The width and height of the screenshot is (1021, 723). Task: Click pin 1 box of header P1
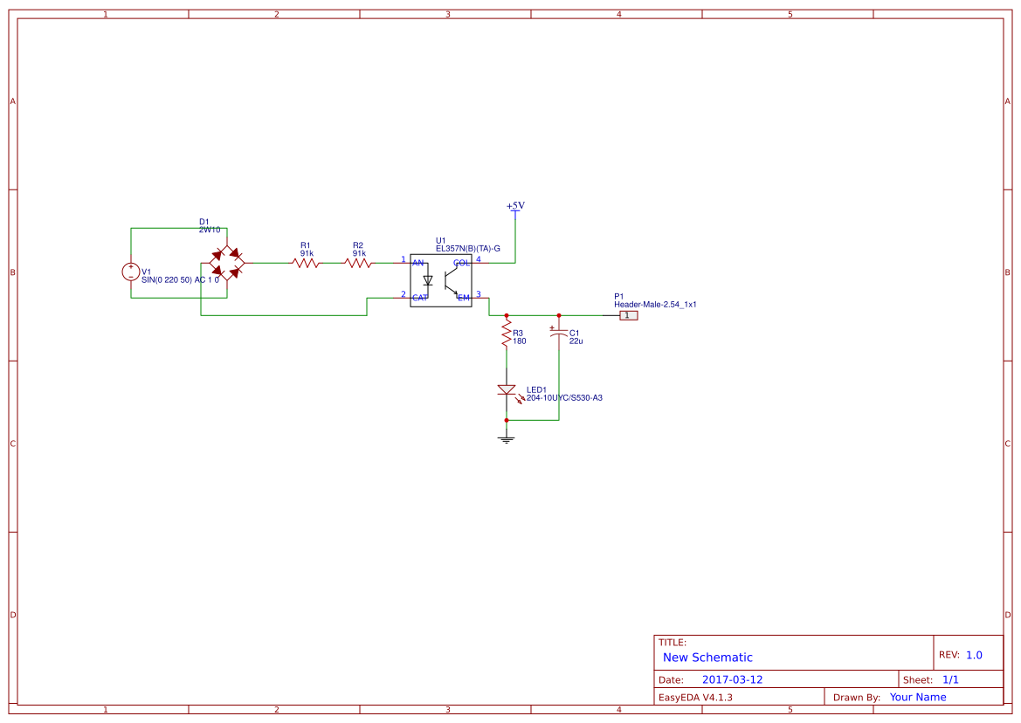(x=628, y=314)
